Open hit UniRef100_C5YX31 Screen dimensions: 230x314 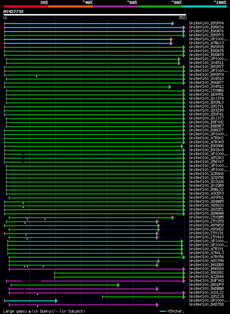pyautogui.click(x=206, y=233)
